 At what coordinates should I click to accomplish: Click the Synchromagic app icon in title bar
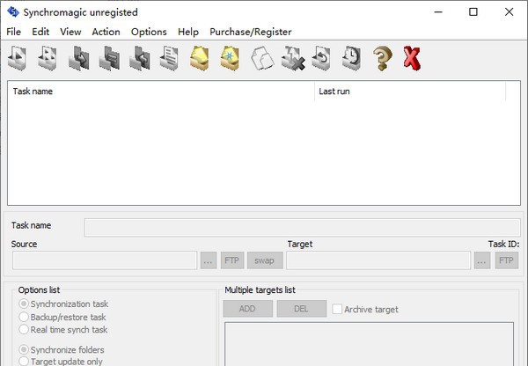point(13,12)
